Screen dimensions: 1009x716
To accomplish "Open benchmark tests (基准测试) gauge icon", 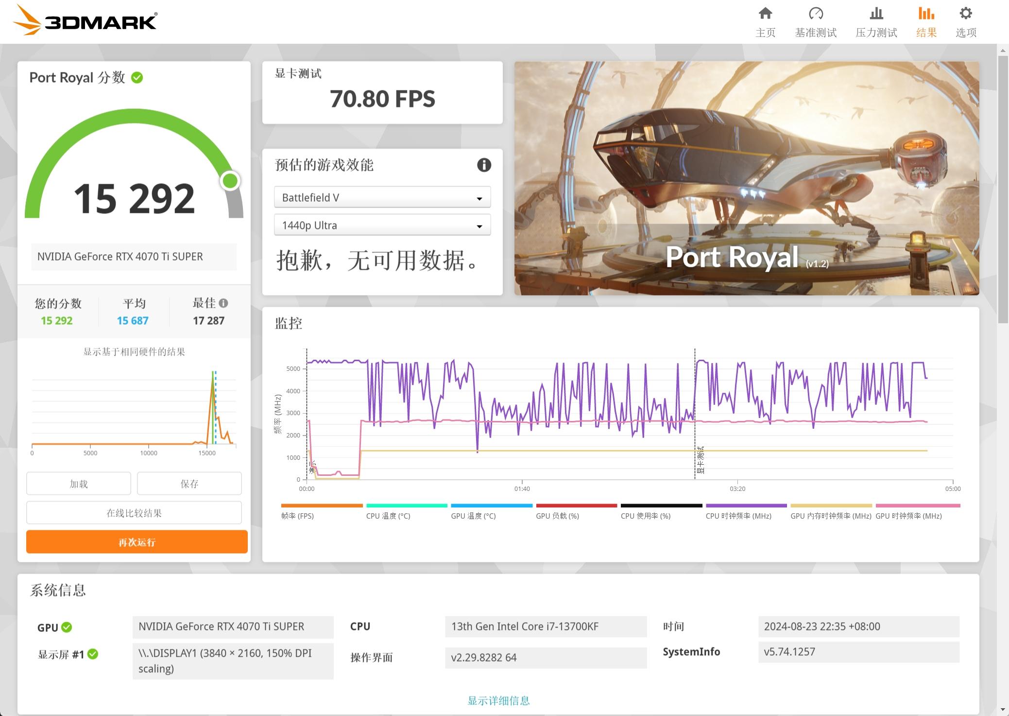I will [816, 13].
